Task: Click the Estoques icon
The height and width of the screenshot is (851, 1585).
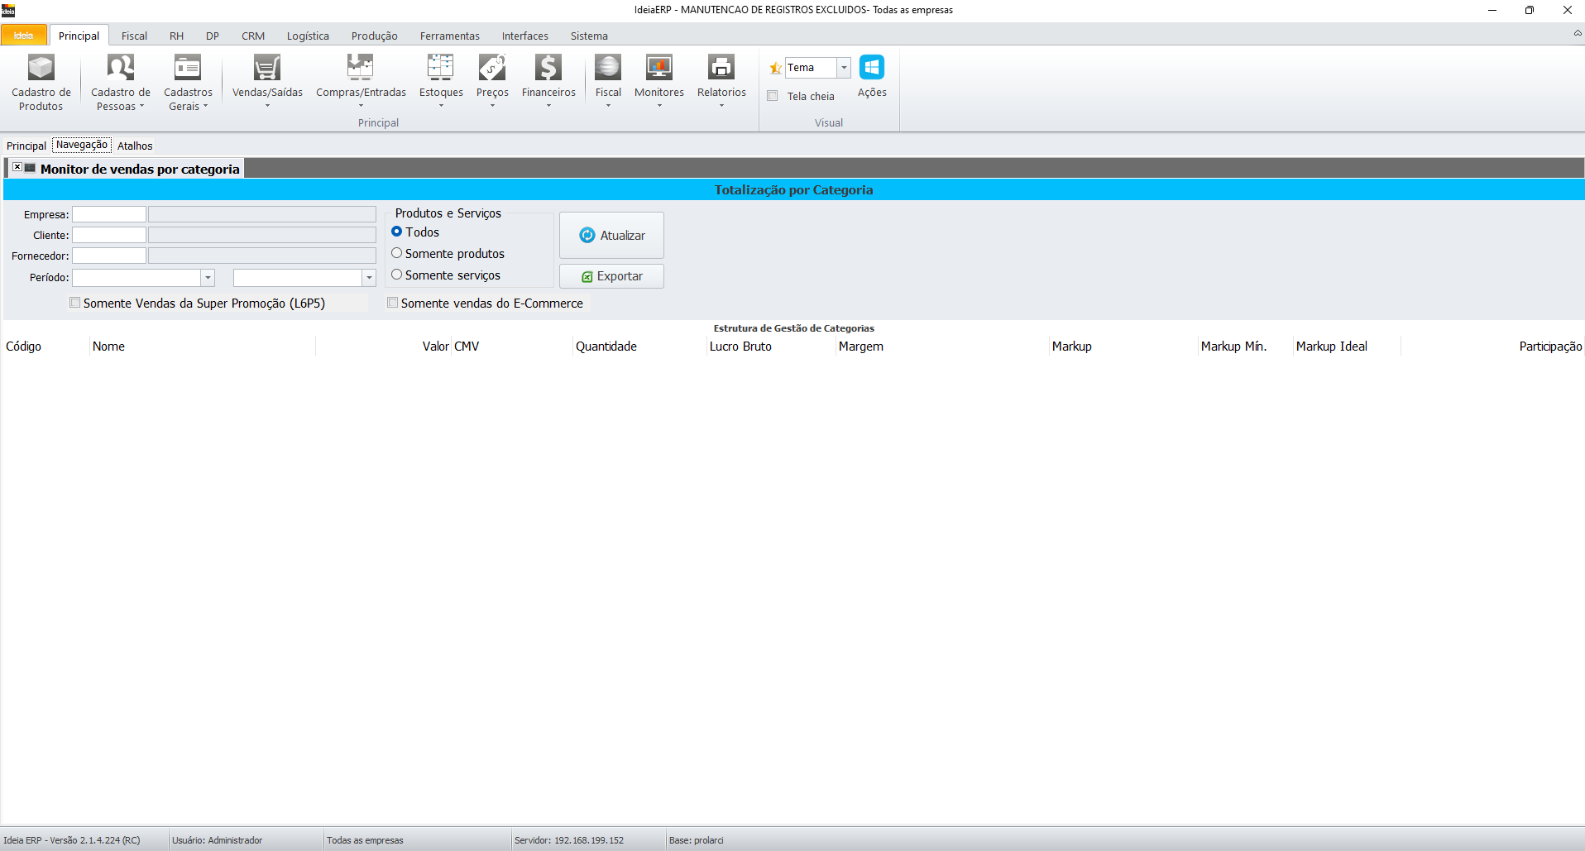Action: pos(440,68)
